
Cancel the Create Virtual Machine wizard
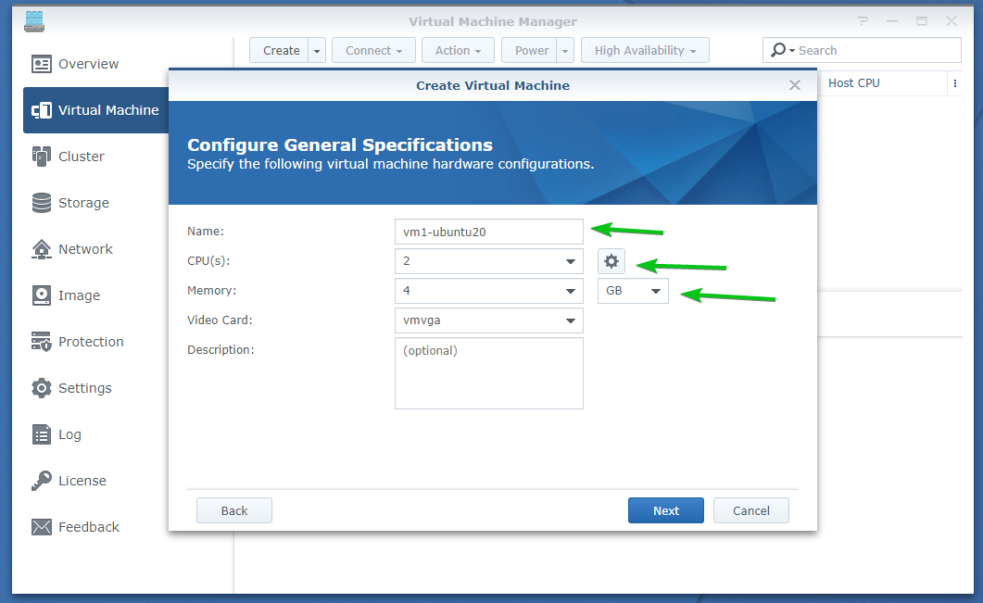(750, 510)
